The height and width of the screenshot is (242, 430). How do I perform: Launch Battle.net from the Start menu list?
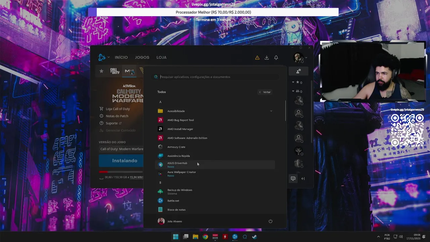pos(215,201)
